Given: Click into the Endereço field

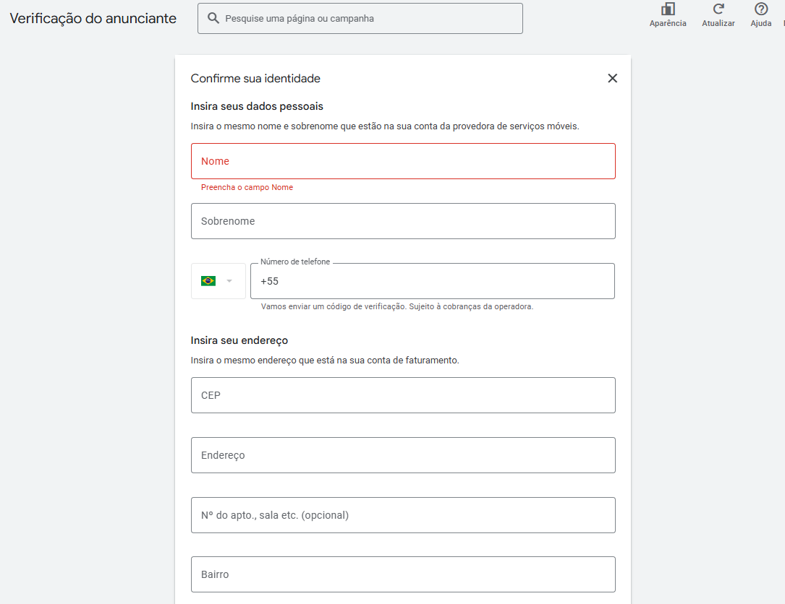Looking at the screenshot, I should click(403, 455).
